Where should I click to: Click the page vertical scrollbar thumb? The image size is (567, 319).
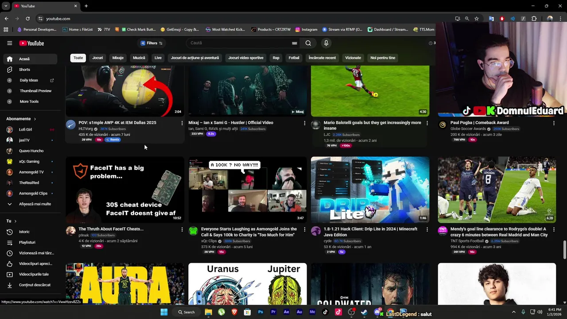point(564,250)
